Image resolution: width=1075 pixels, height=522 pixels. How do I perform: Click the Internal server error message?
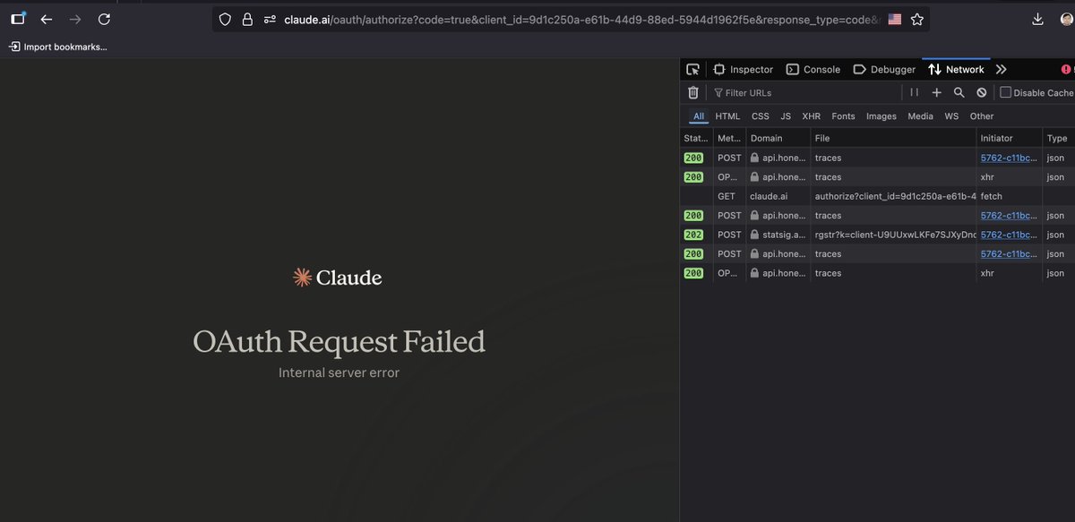point(339,372)
